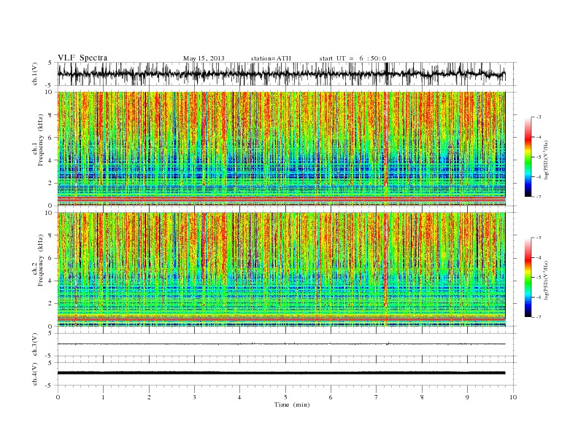Click the "station=ATH" label
Viewport: 578px width, 446px height.
pos(271,58)
